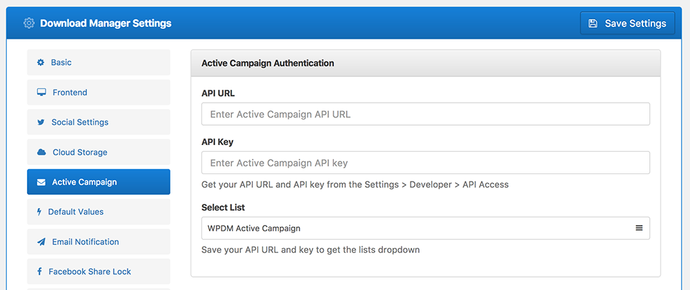Screen dimensions: 690x290
Task: Click the Default Values lightning bolt icon
Action: pos(39,212)
